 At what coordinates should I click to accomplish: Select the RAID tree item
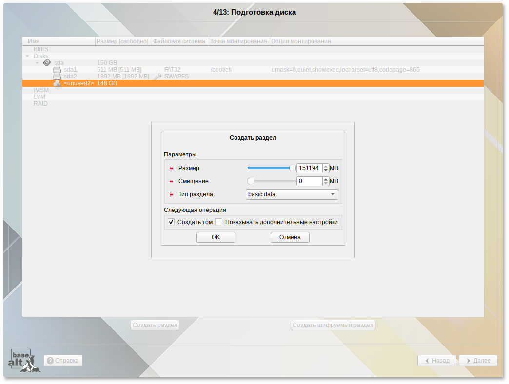pyautogui.click(x=40, y=103)
